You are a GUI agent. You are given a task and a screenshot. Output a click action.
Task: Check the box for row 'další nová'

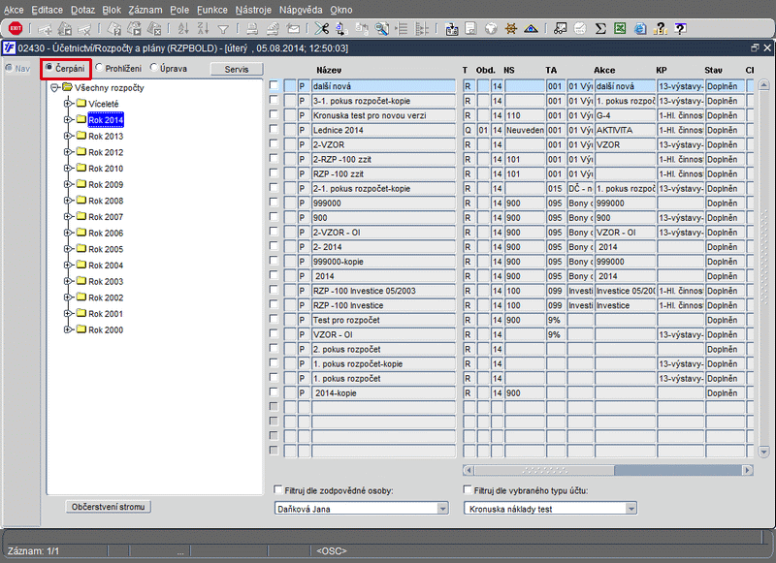[x=274, y=85]
